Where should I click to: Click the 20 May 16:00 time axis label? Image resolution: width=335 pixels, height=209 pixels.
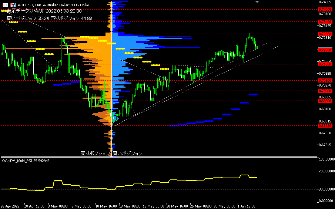[x=177, y=206]
